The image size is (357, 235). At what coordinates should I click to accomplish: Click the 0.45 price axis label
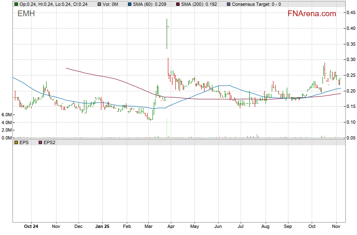pos(350,12)
